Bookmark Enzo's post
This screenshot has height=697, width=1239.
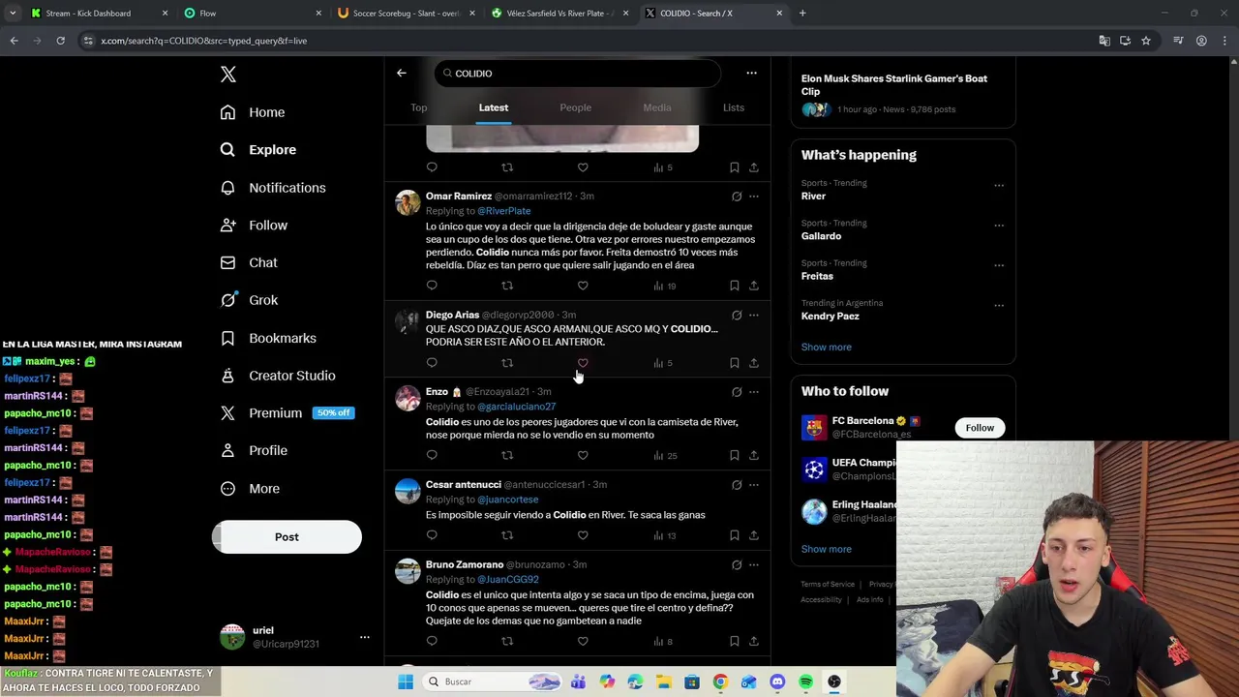pyautogui.click(x=735, y=455)
